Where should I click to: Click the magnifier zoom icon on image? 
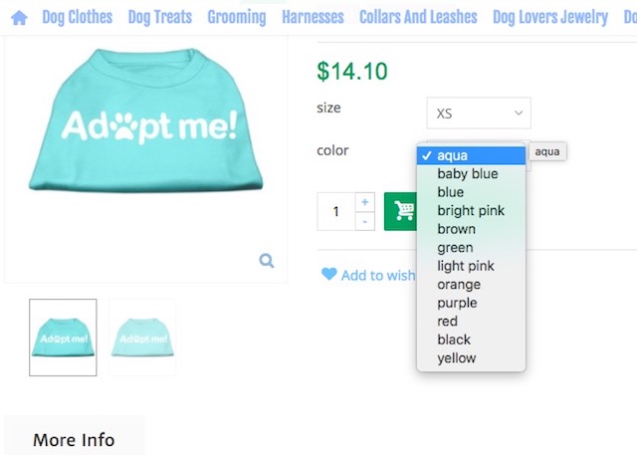click(x=266, y=261)
